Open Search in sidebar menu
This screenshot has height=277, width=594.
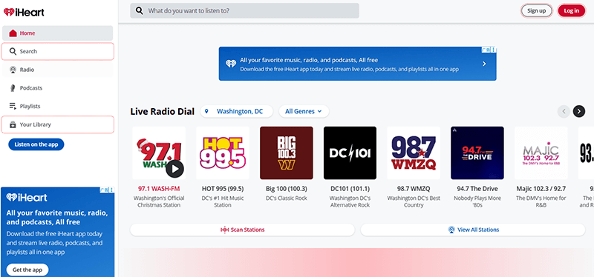point(58,51)
